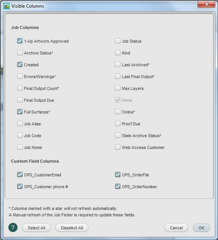Close the Visible Columns dialog
This screenshot has width=218, height=240.
(206, 4)
